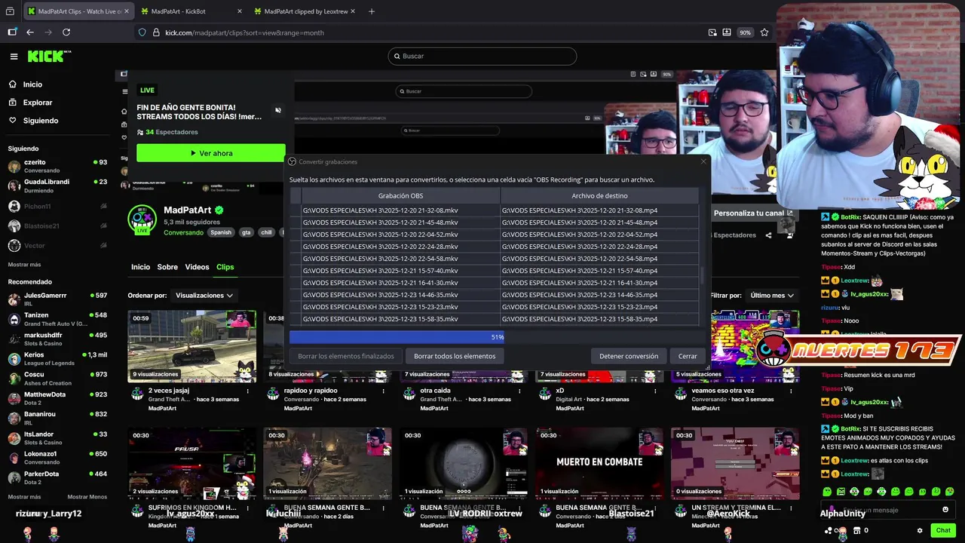The image size is (965, 543).
Task: Click MadPatArt channel avatar
Action: 142,220
